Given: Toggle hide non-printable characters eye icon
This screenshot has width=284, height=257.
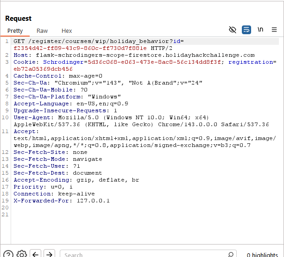Looking at the screenshot, I should pyautogui.click(x=233, y=30).
